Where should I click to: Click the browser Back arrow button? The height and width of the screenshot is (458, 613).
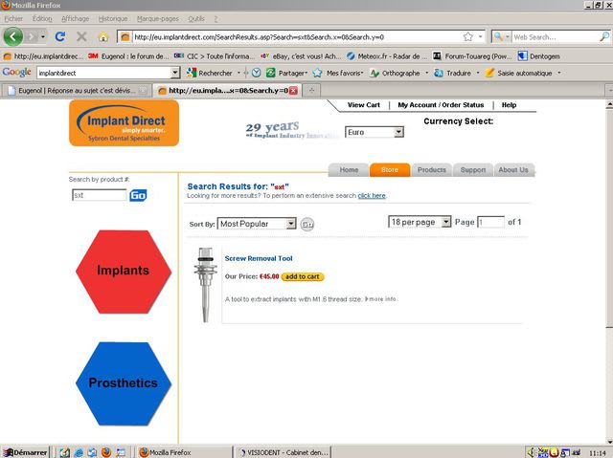click(x=13, y=36)
